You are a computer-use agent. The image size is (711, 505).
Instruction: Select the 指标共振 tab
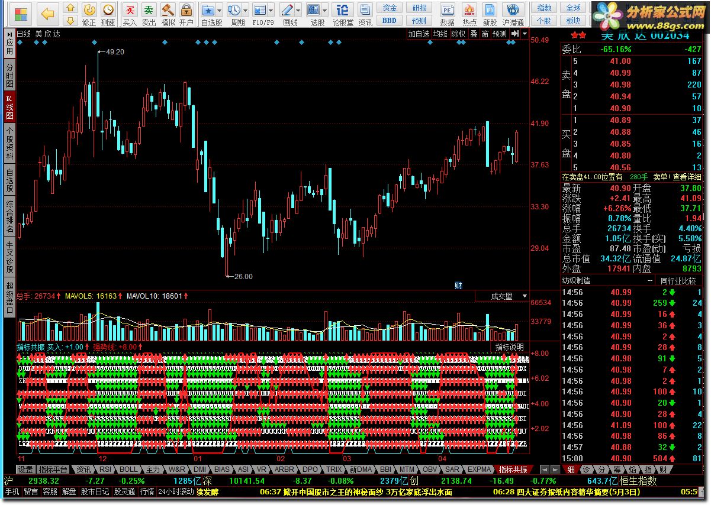coord(513,469)
